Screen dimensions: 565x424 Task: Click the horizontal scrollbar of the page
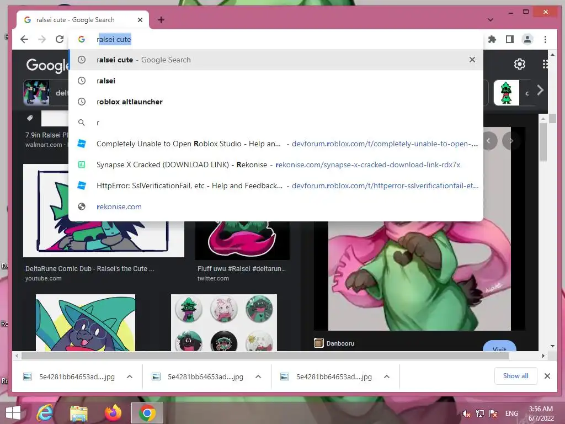pos(265,356)
